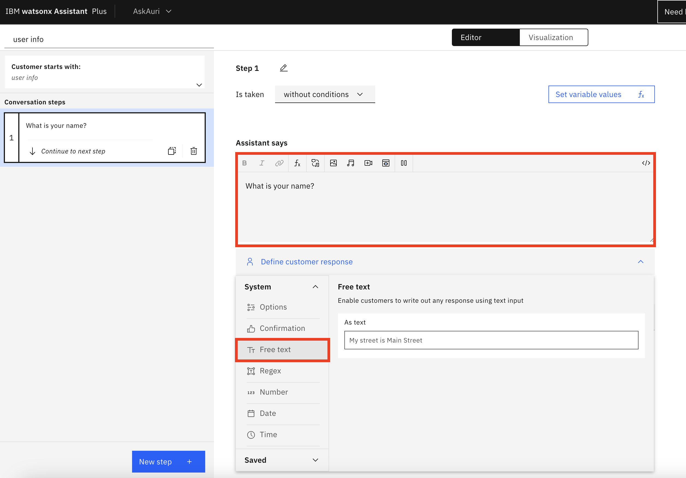The width and height of the screenshot is (686, 478).
Task: Click the audio insert icon
Action: coord(350,163)
